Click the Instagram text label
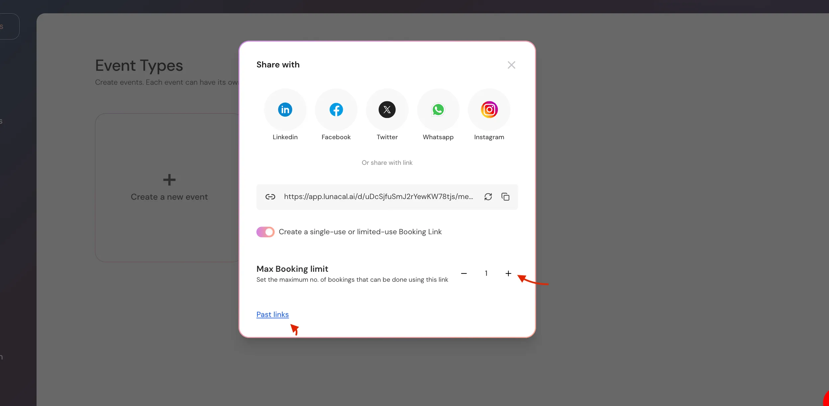This screenshot has height=406, width=829. [489, 137]
